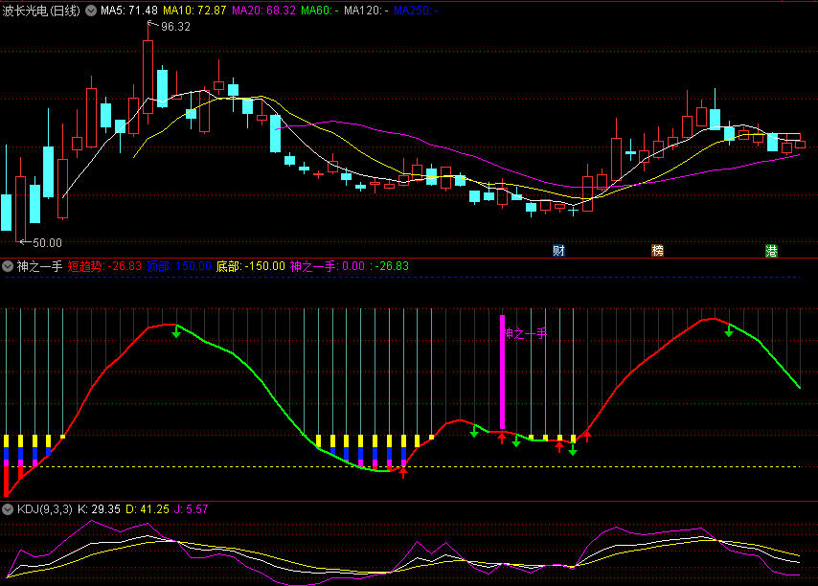Open the 神之一手 indicator panel dropdown
This screenshot has width=818, height=586.
pos(8,266)
